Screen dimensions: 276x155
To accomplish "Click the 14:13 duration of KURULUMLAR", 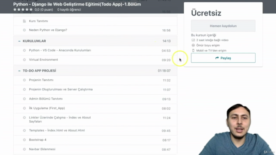I will [x=166, y=41].
